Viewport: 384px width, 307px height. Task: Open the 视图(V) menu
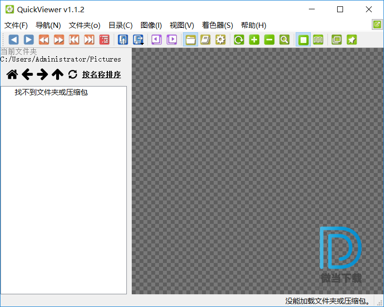[x=182, y=25]
